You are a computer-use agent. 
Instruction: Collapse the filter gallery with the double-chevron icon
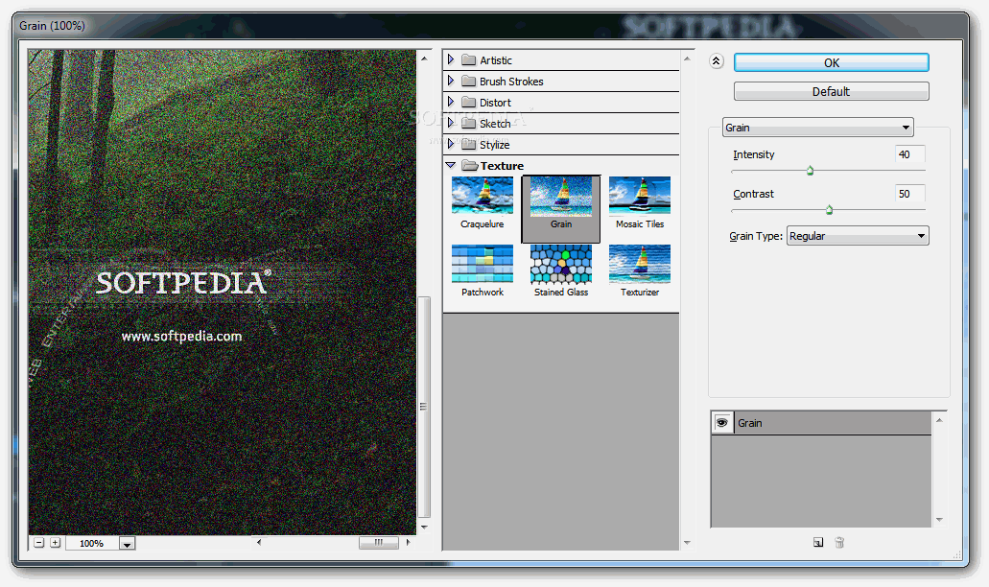(x=716, y=61)
